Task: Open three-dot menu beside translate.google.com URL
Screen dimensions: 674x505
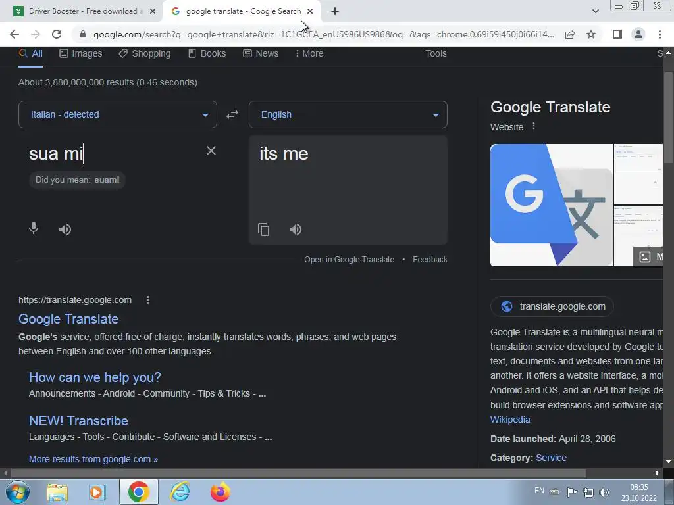Action: pyautogui.click(x=148, y=300)
